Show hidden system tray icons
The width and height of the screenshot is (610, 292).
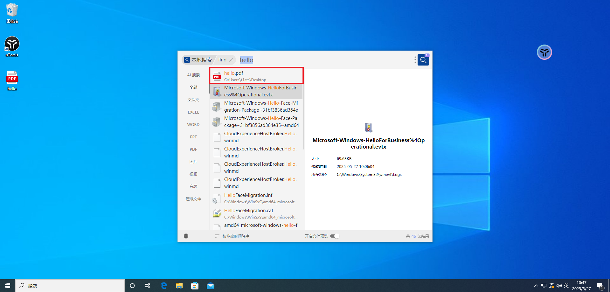[536, 286]
